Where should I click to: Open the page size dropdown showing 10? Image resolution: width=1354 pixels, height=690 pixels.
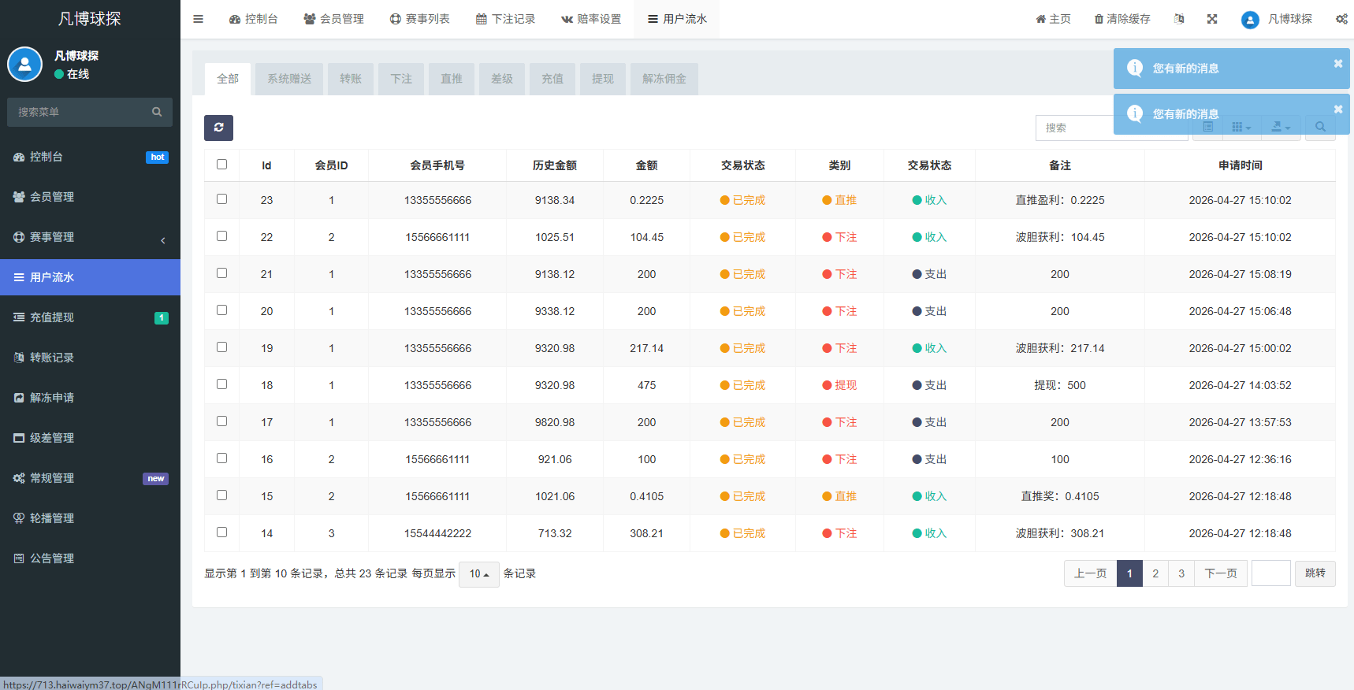coord(479,574)
